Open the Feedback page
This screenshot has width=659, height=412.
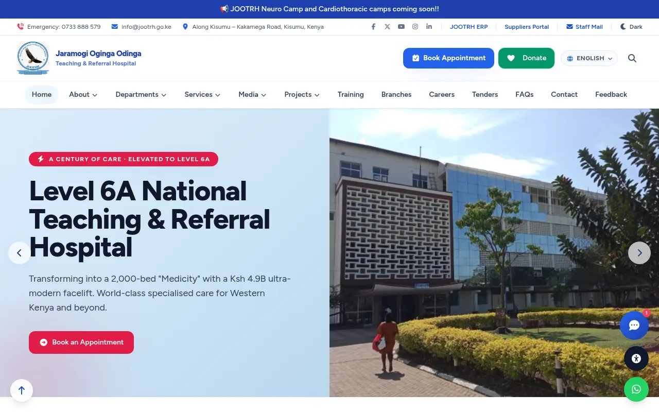point(611,95)
